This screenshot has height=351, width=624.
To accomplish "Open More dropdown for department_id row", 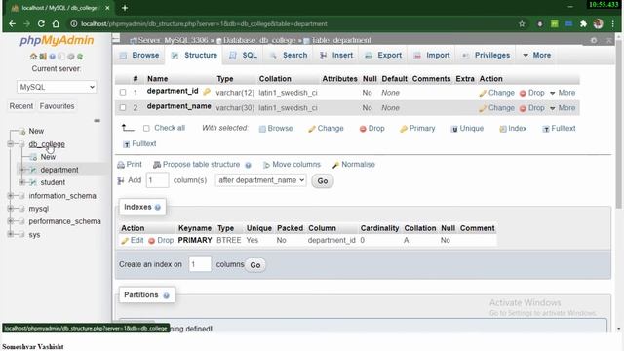I will click(x=563, y=93).
